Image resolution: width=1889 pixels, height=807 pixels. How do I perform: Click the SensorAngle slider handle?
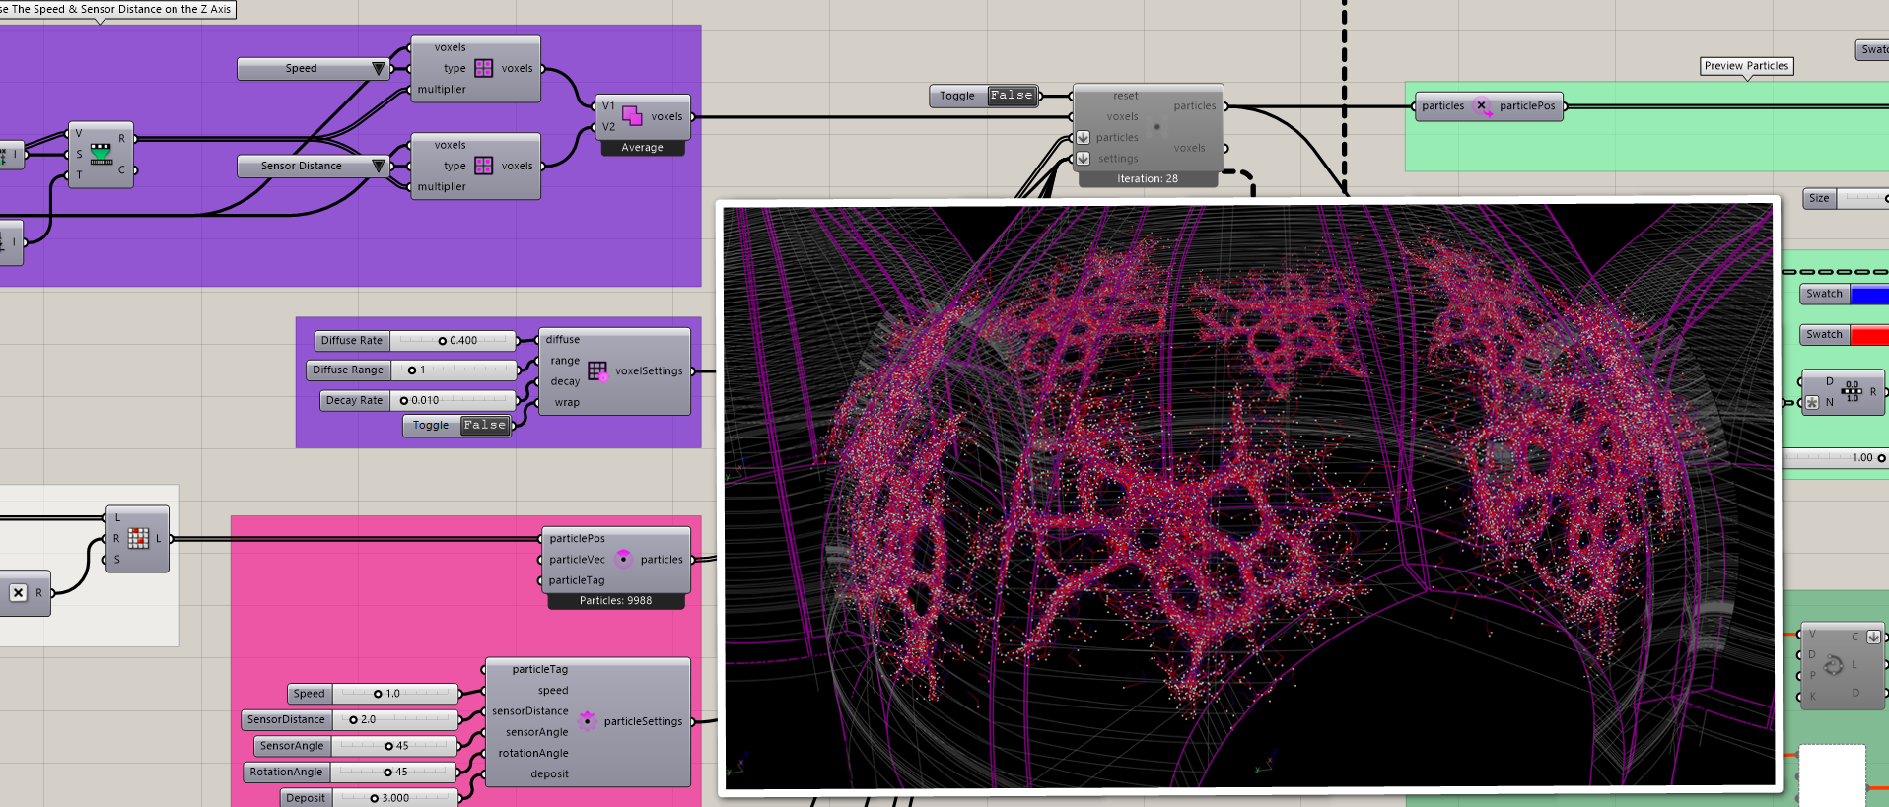click(389, 746)
